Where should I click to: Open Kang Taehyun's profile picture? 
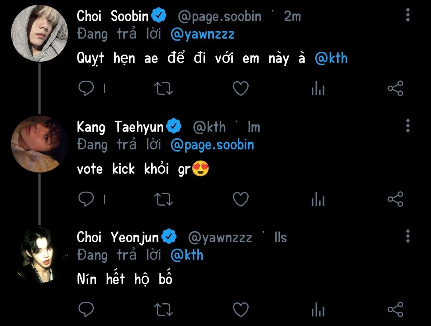click(39, 143)
